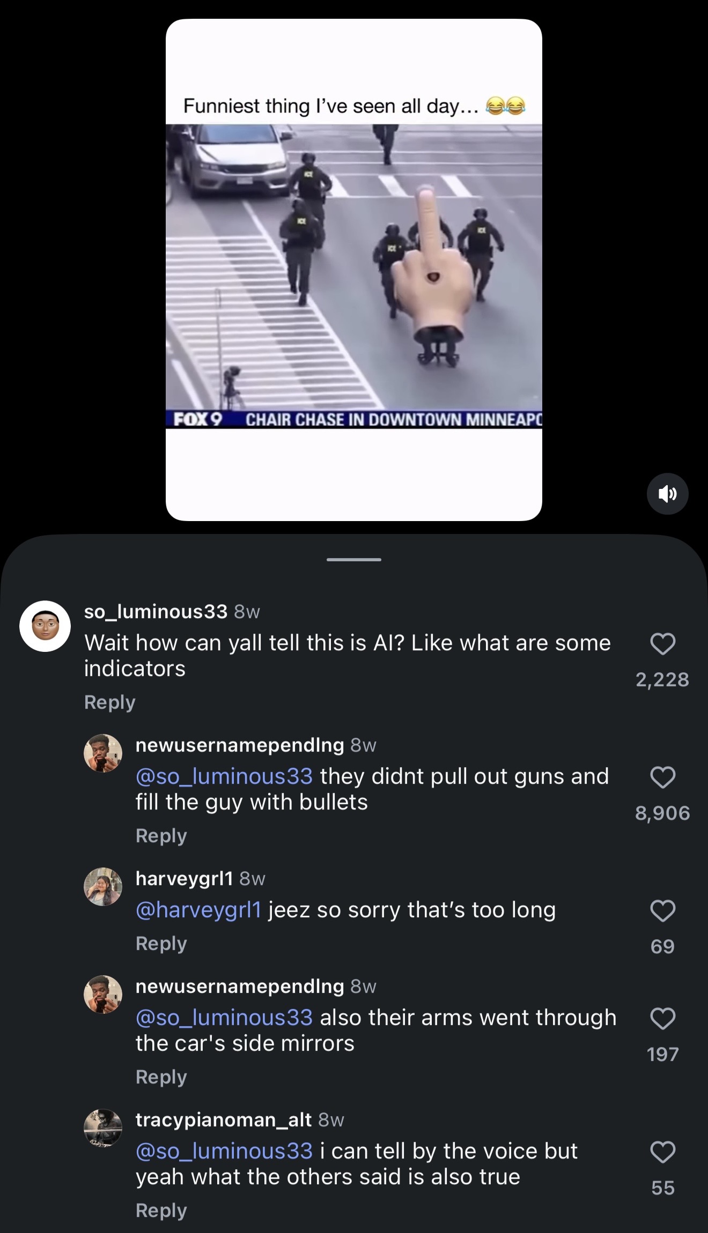Viewport: 708px width, 1233px height.
Task: Tap the comments sheet drag handle
Action: click(x=354, y=560)
